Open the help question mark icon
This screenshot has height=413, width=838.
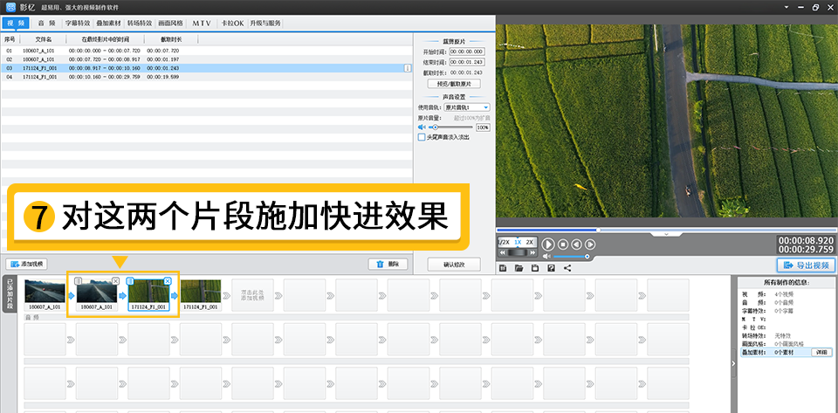pyautogui.click(x=551, y=268)
